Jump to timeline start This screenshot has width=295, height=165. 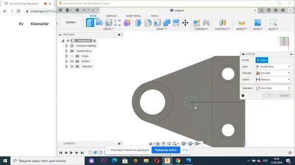pyautogui.click(x=60, y=153)
